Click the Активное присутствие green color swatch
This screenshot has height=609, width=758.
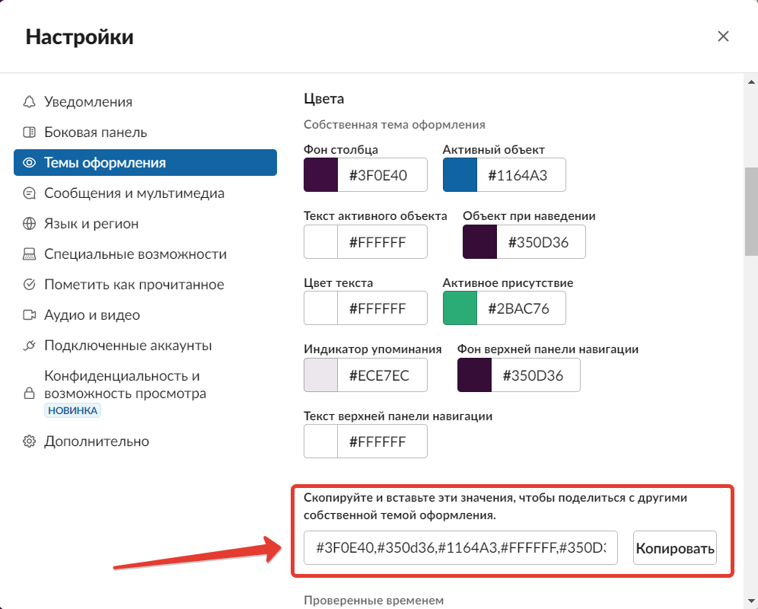(460, 308)
